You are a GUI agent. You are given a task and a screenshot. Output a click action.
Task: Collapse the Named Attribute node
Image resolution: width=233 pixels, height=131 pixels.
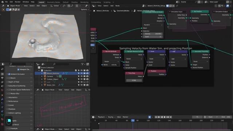click(104, 51)
